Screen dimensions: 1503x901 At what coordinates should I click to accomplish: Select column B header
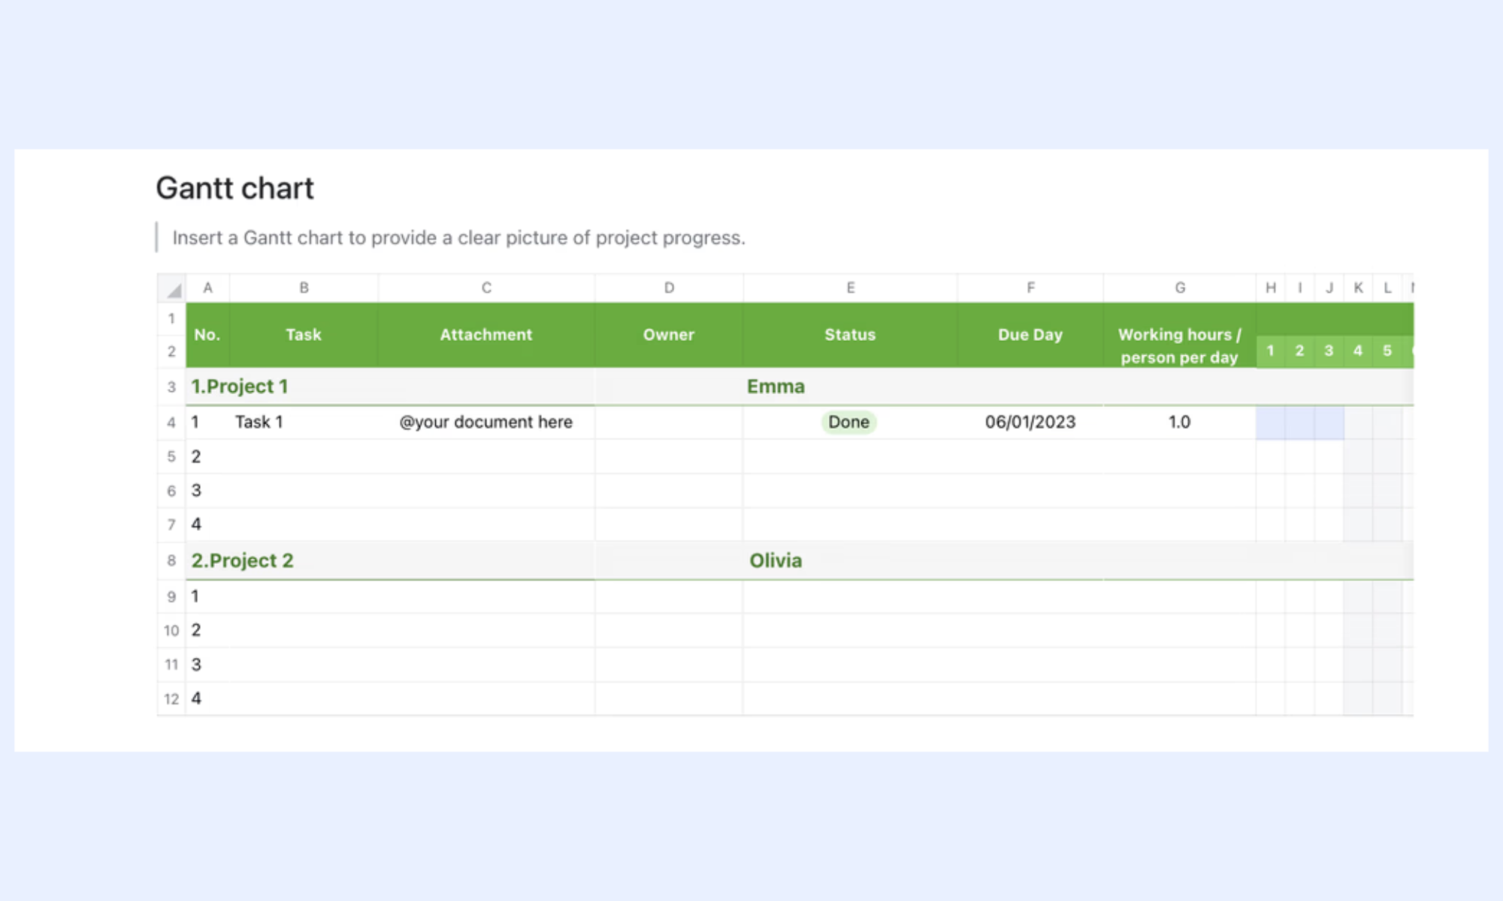(304, 288)
